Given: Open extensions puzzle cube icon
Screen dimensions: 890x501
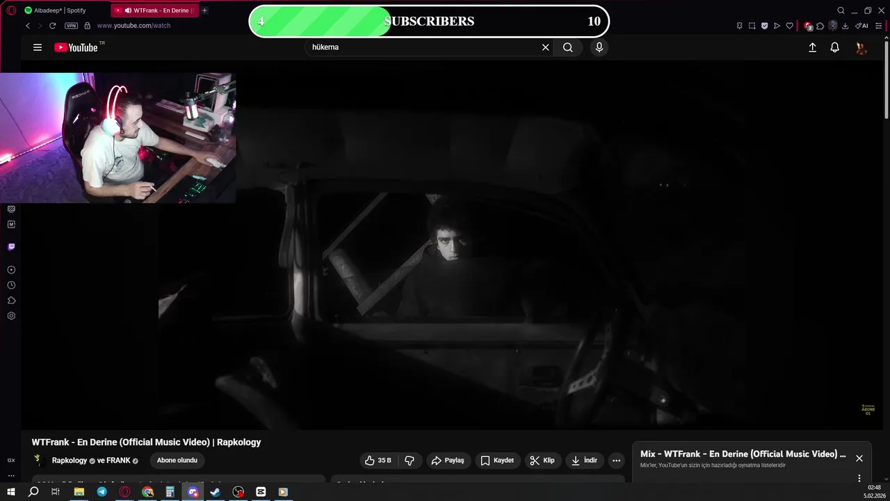Looking at the screenshot, I should (820, 26).
